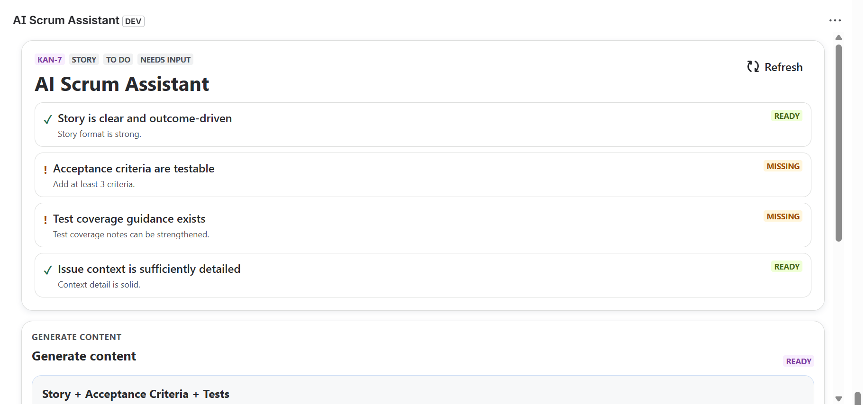Click the KAN-7 issue key tag
Image resolution: width=865 pixels, height=405 pixels.
click(x=50, y=60)
